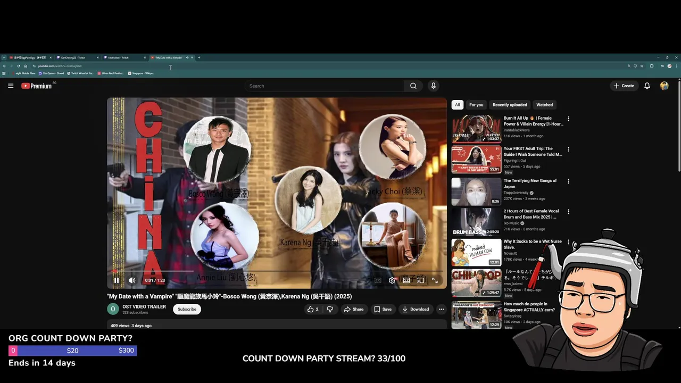Image resolution: width=681 pixels, height=383 pixels.
Task: Select the Watched filter chip
Action: (544, 105)
